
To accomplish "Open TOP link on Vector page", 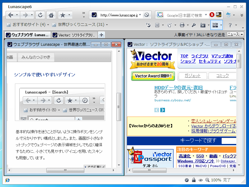I will [x=184, y=56].
